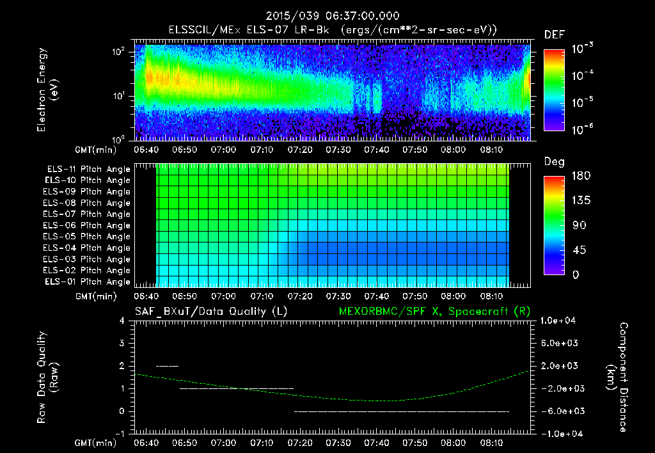Select the ELS-07 Pitch Angle row label

(87, 214)
